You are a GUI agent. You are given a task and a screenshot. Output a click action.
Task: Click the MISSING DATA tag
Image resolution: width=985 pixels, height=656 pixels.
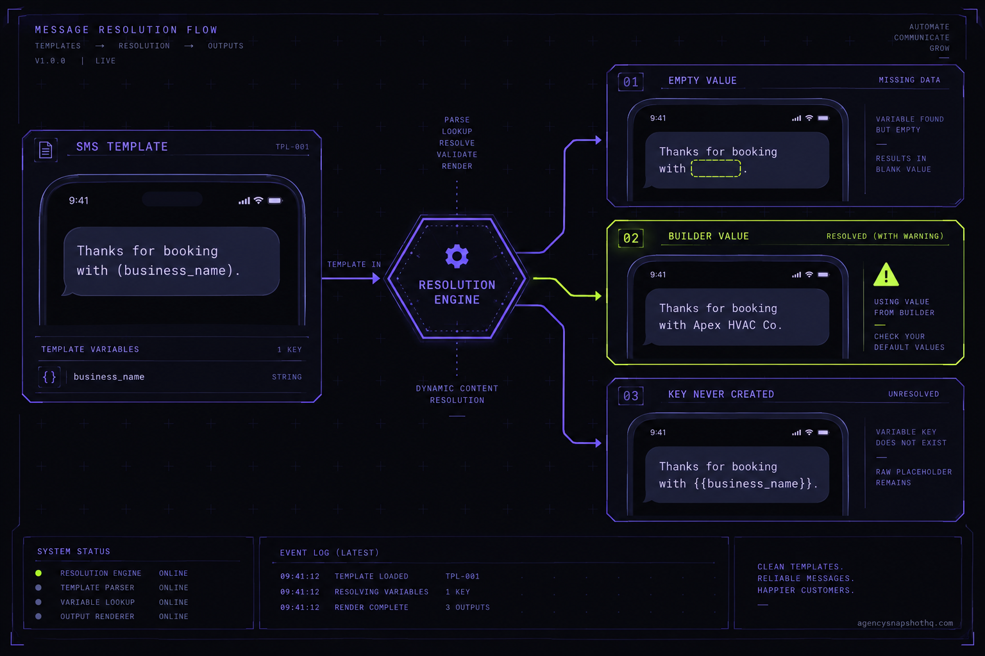(x=909, y=80)
